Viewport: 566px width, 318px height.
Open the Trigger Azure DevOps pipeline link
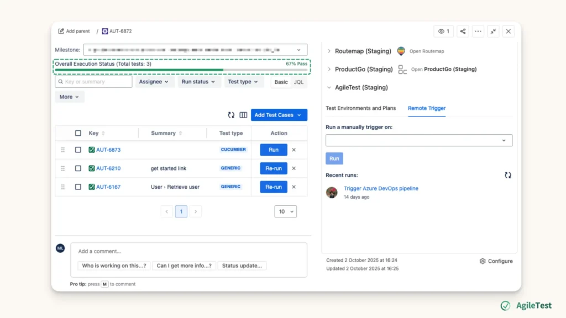[x=381, y=189]
